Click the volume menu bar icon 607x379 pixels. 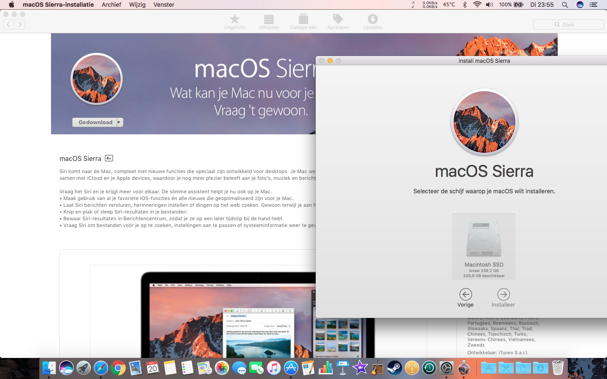[489, 5]
